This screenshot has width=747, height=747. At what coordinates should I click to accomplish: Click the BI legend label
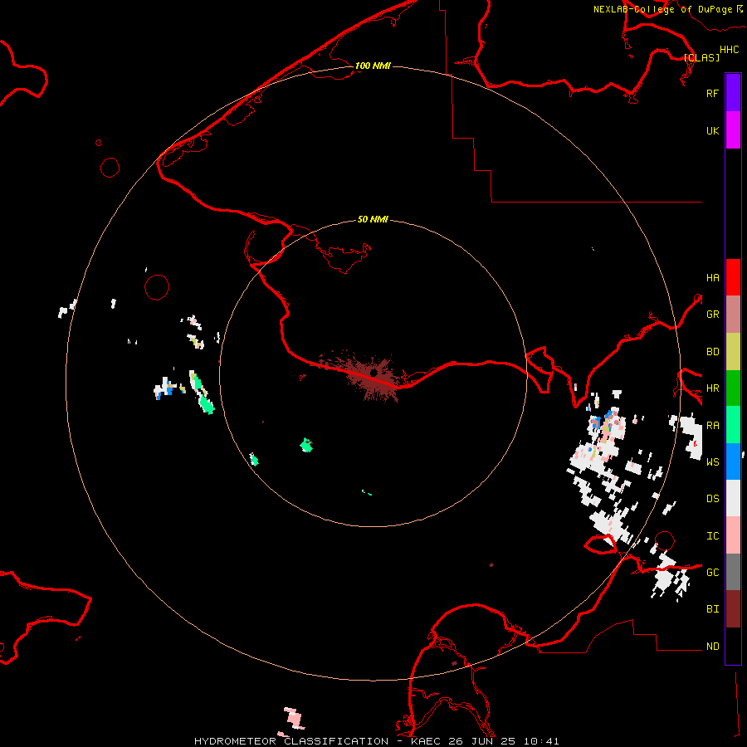pos(712,609)
